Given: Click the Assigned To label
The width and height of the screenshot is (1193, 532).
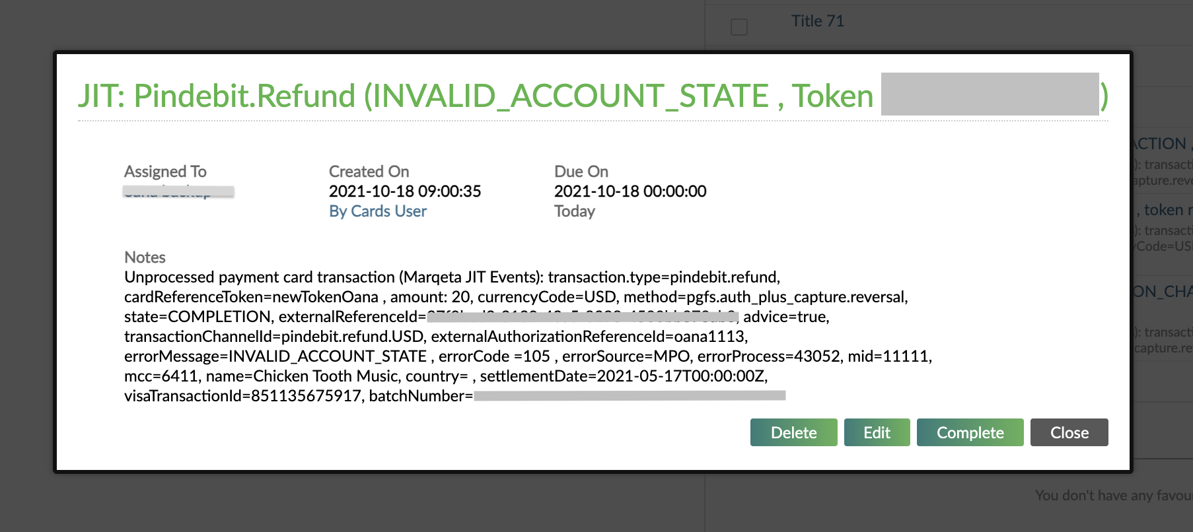Looking at the screenshot, I should coord(165,172).
